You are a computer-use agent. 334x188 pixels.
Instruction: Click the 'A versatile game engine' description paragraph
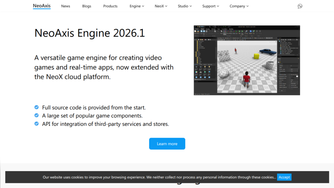[x=104, y=67]
